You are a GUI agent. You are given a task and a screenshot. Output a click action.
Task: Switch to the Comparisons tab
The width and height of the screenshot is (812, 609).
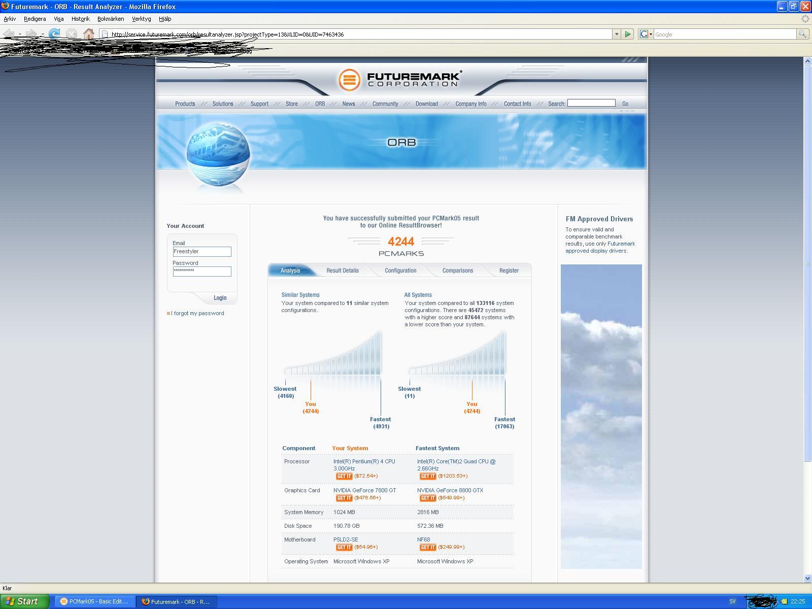point(458,270)
